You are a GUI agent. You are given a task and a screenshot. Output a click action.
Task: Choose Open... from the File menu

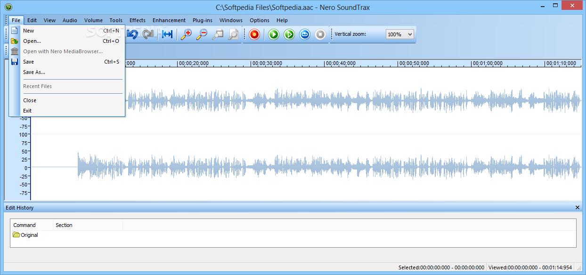(67, 41)
